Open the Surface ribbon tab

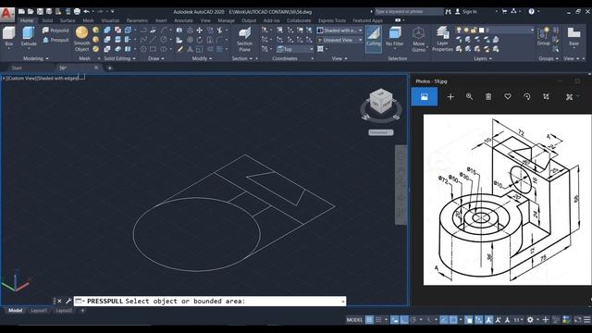click(x=68, y=20)
